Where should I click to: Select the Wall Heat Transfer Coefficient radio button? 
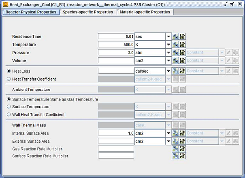(9, 115)
